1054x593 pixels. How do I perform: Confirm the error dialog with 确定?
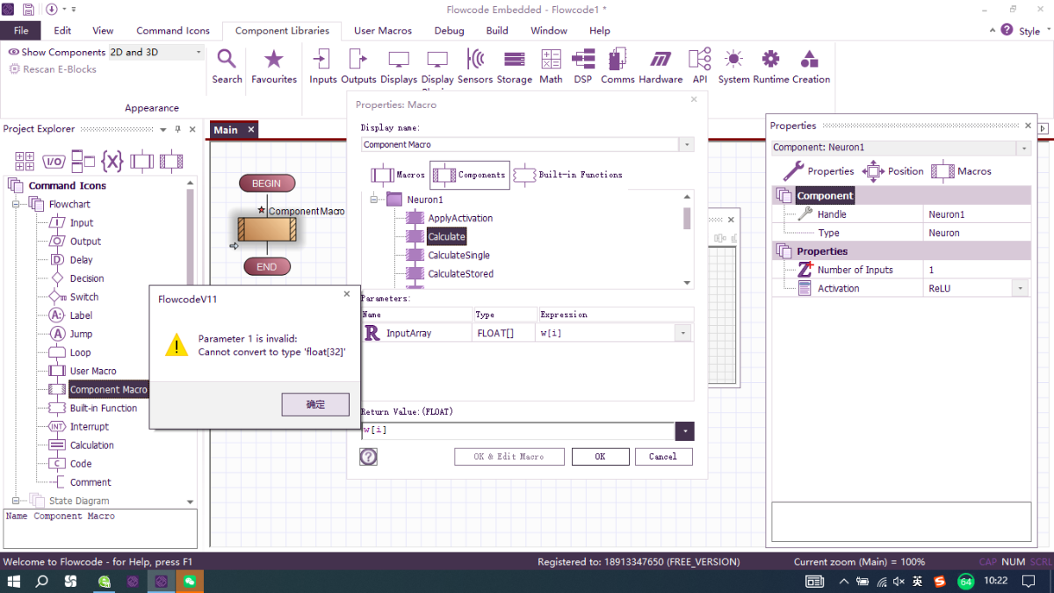click(x=315, y=404)
